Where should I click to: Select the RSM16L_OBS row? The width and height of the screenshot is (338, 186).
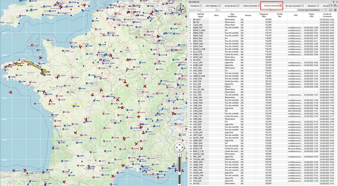coord(262,154)
